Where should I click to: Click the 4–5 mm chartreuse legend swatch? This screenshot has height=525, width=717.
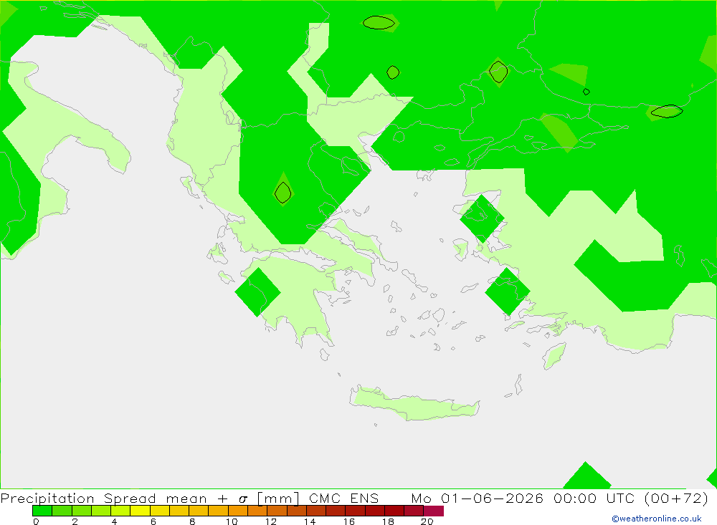tap(120, 511)
